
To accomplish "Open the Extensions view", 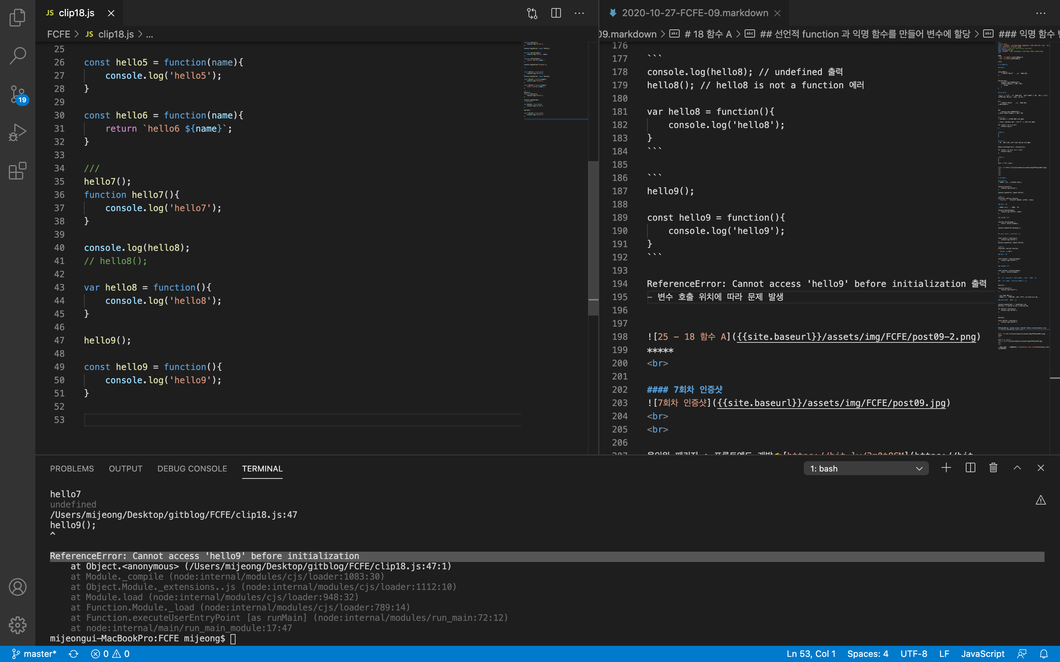I will (x=18, y=171).
